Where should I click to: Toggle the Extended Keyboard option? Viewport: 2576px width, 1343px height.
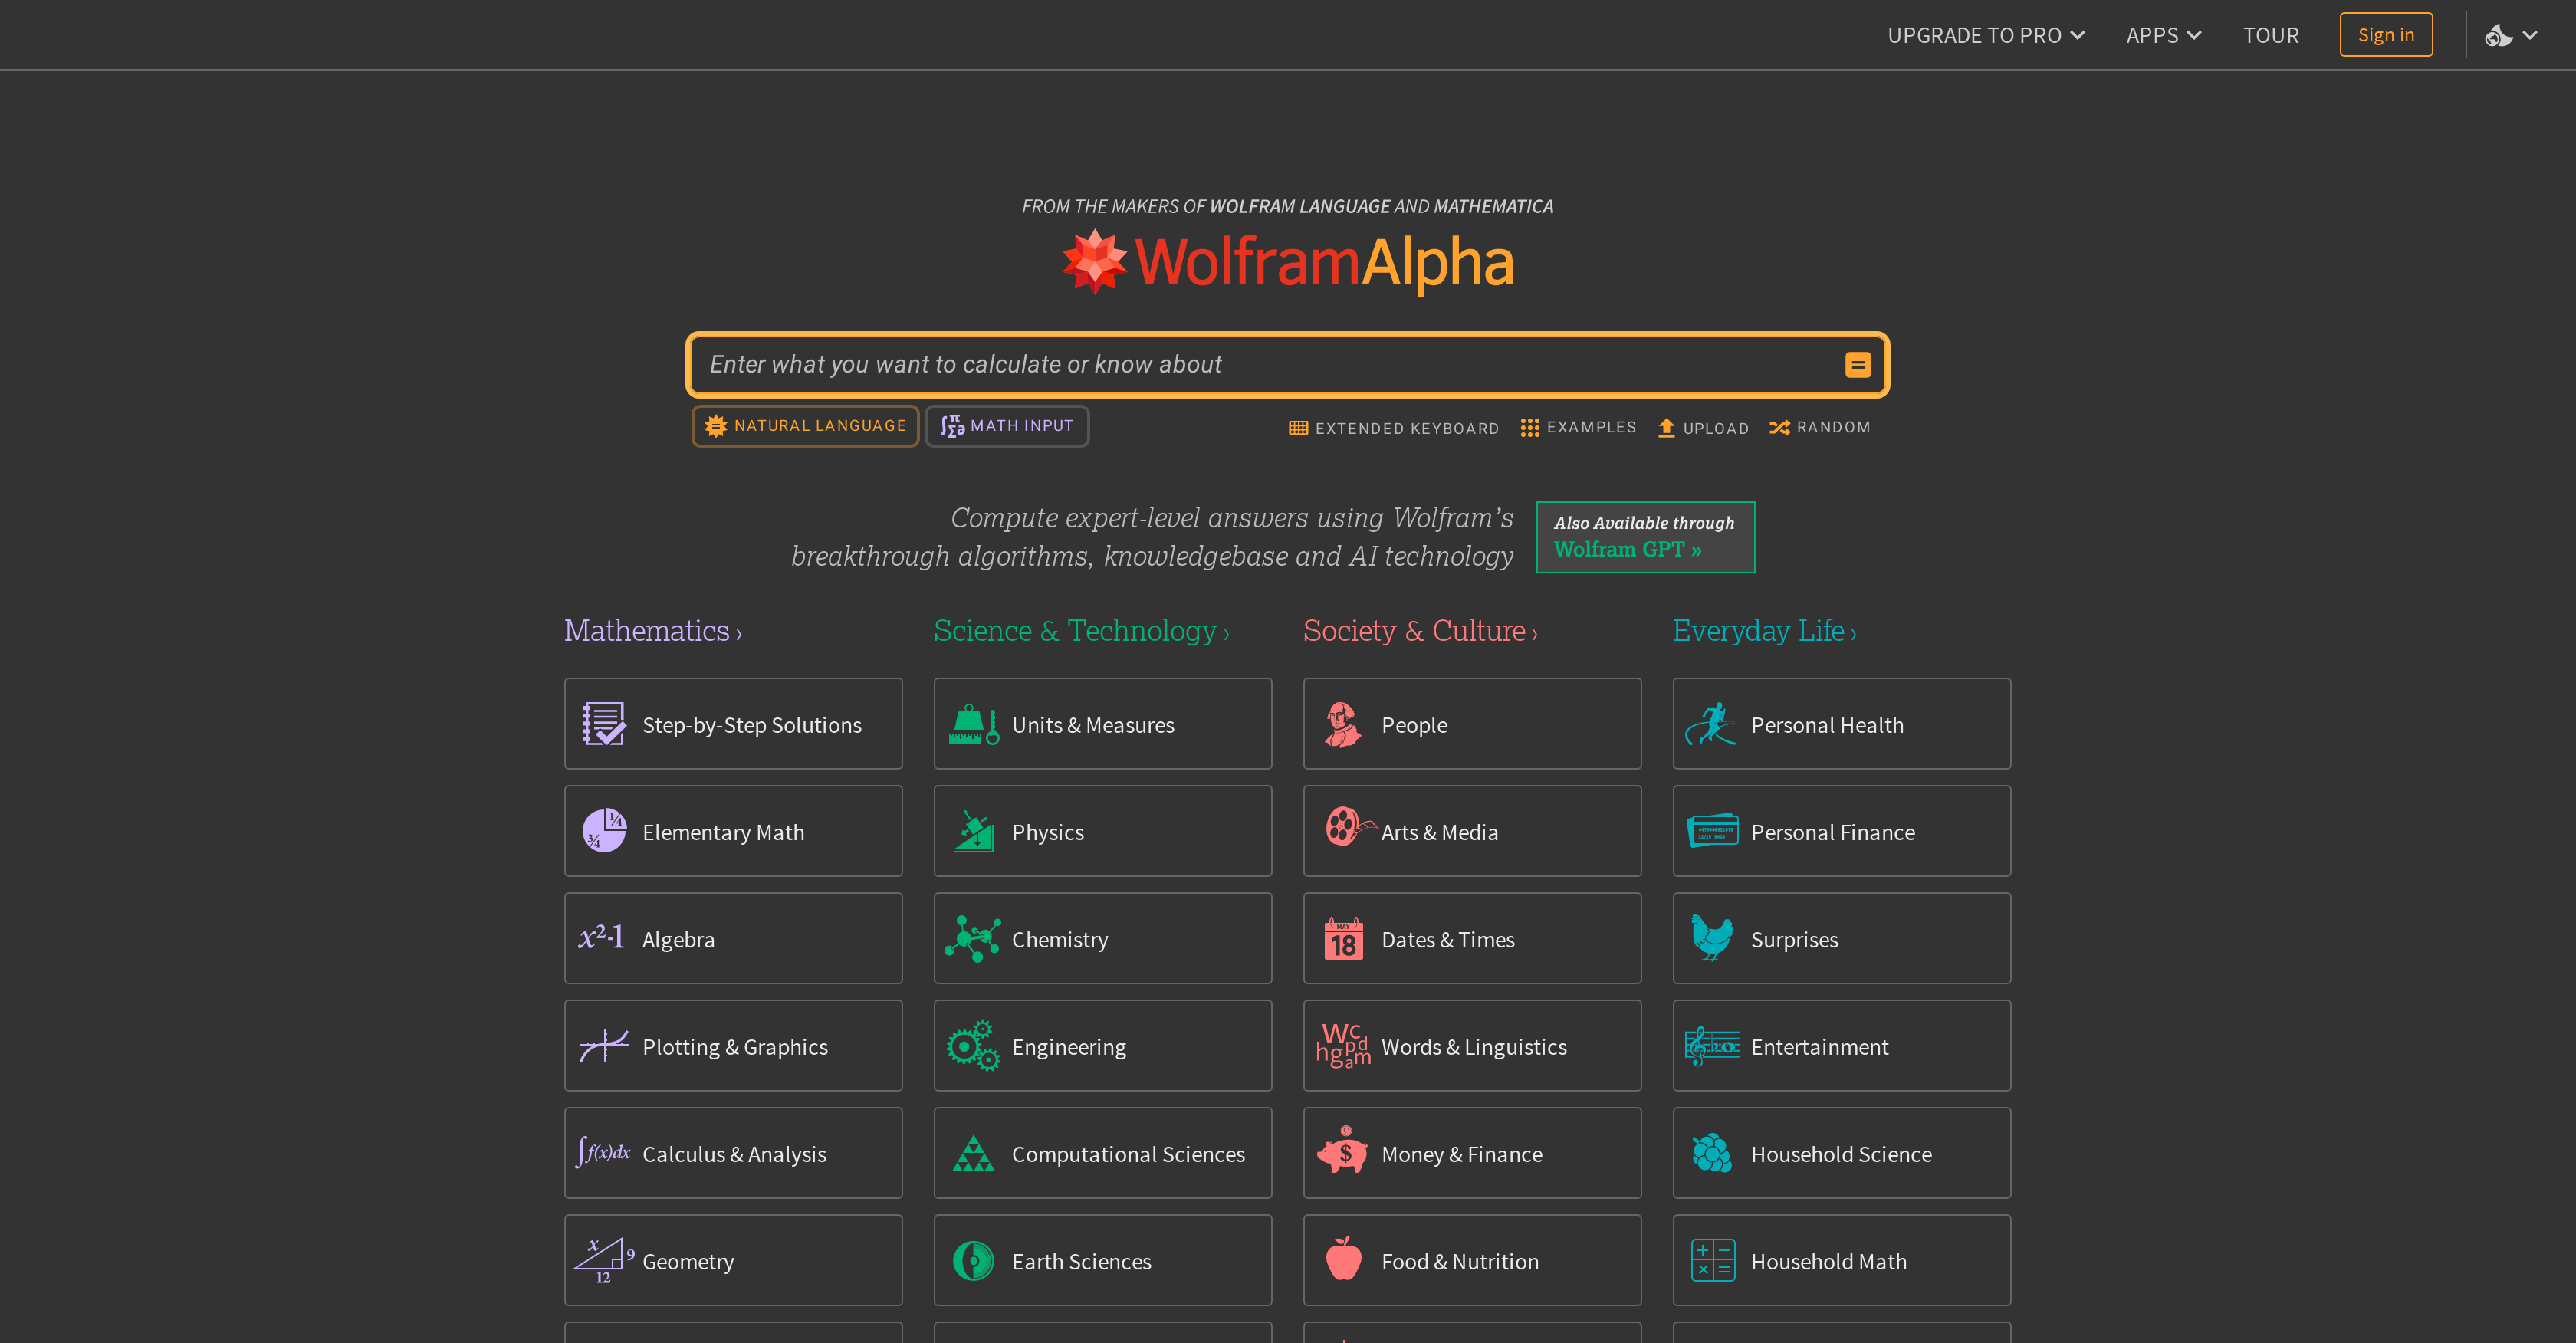[1393, 427]
